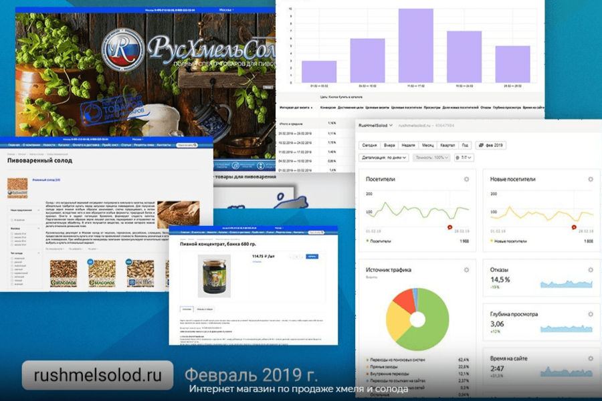Open Точность: 100% dropdown

pos(432,157)
